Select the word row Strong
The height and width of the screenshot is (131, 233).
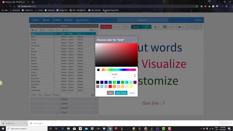point(63,40)
